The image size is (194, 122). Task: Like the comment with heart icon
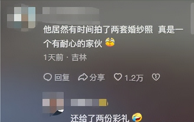[118, 77]
